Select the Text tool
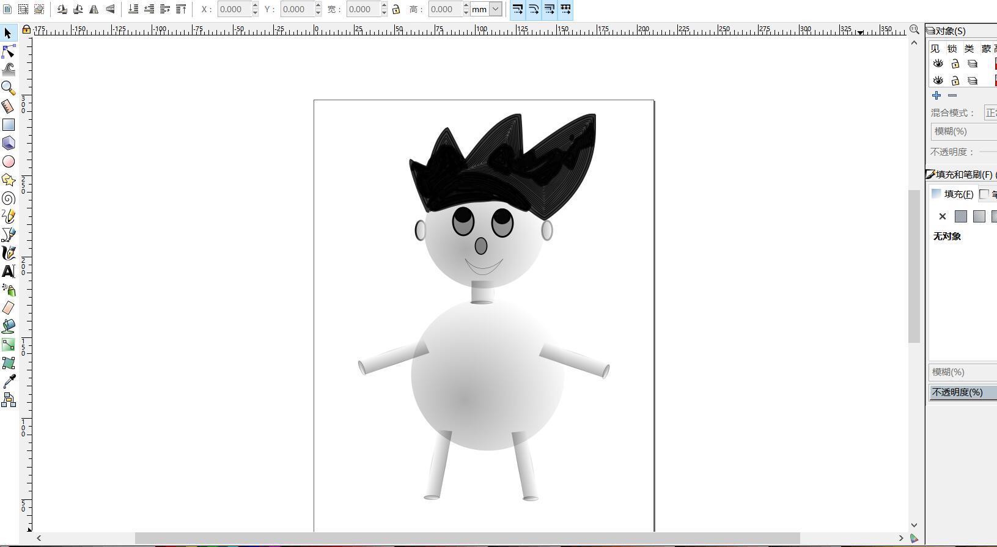The height and width of the screenshot is (547, 997). [9, 271]
